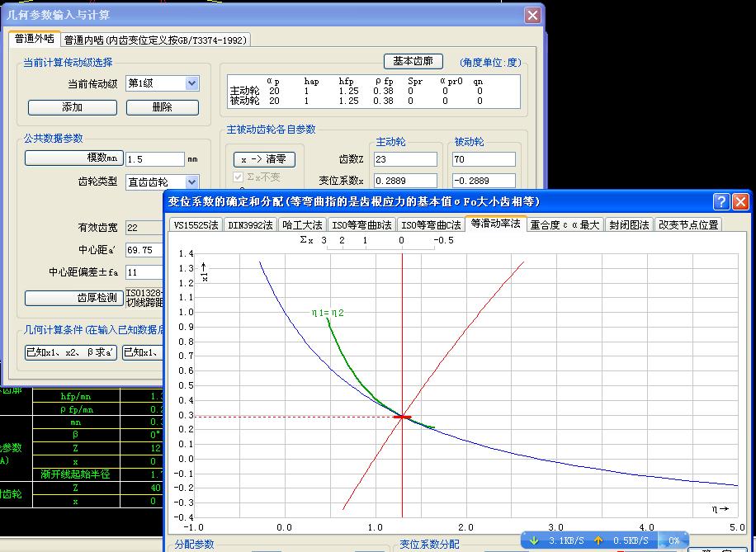Image resolution: width=756 pixels, height=552 pixels.
Task: Click the 有效齿宽 input field
Action: (144, 228)
